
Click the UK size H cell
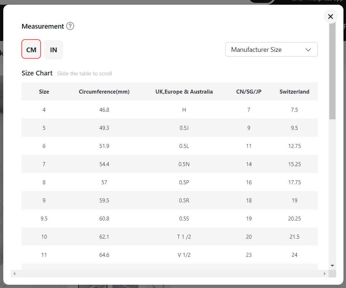[184, 110]
